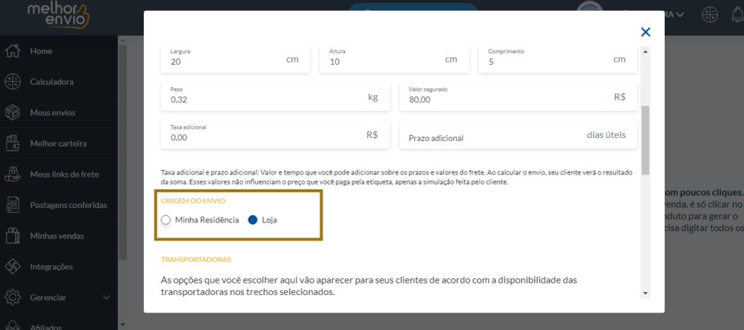
Task: Select the Minha Residência radio option
Action: click(166, 220)
